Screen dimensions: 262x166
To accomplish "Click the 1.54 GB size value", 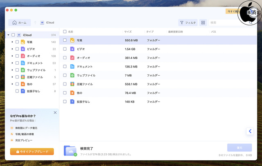I will click(x=130, y=49).
